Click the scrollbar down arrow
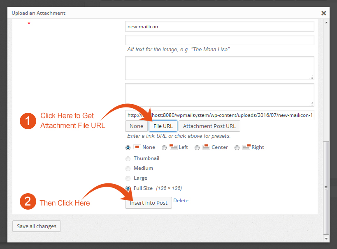337x249 pixels. tap(326, 238)
